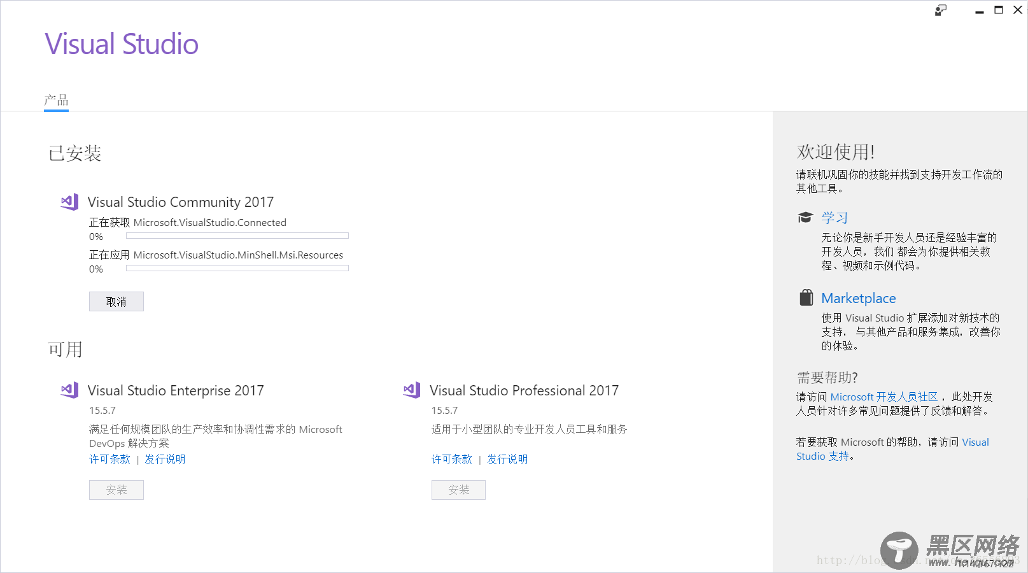Click the Microsoft.VisualStudio.Connected download progress bar
Image resolution: width=1028 pixels, height=573 pixels.
(x=237, y=236)
